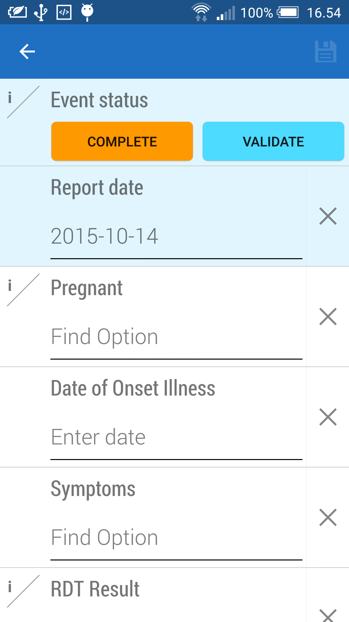Open the Symptoms Find Option dropdown
Viewport: 349px width, 622px height.
click(176, 538)
